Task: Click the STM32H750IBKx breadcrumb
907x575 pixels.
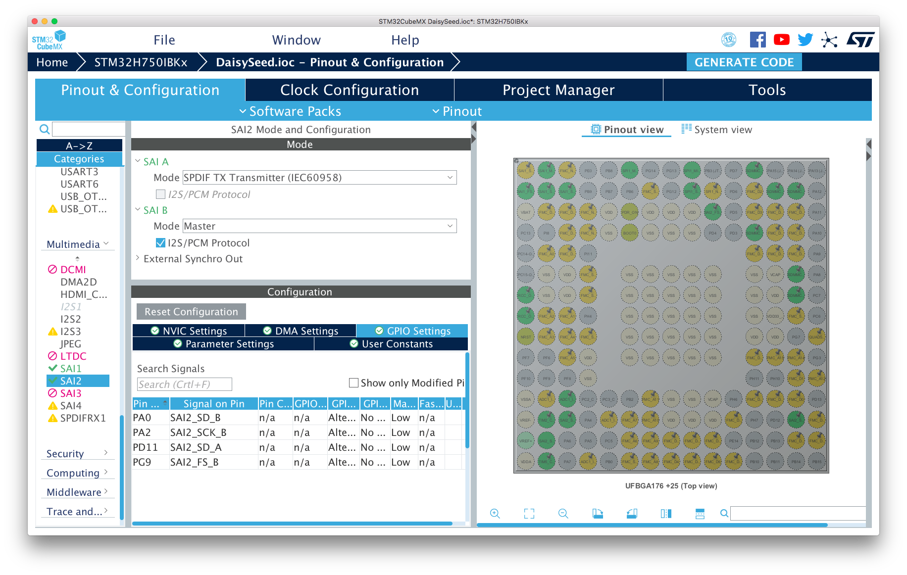Action: click(141, 62)
